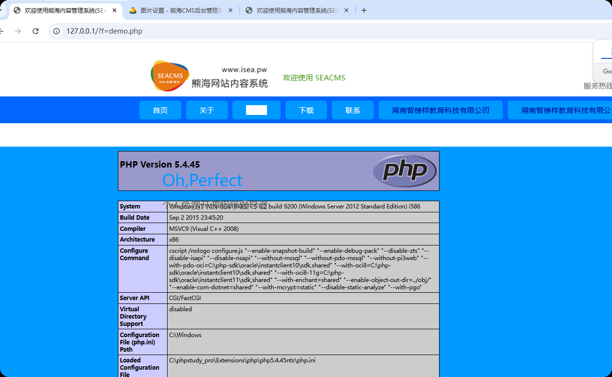
Task: Open the 首页 navigation item
Action: coord(160,110)
